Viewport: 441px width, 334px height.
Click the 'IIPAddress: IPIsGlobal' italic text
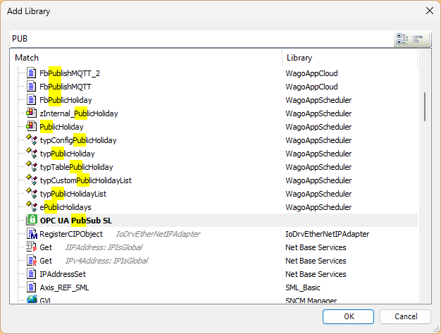click(x=104, y=247)
